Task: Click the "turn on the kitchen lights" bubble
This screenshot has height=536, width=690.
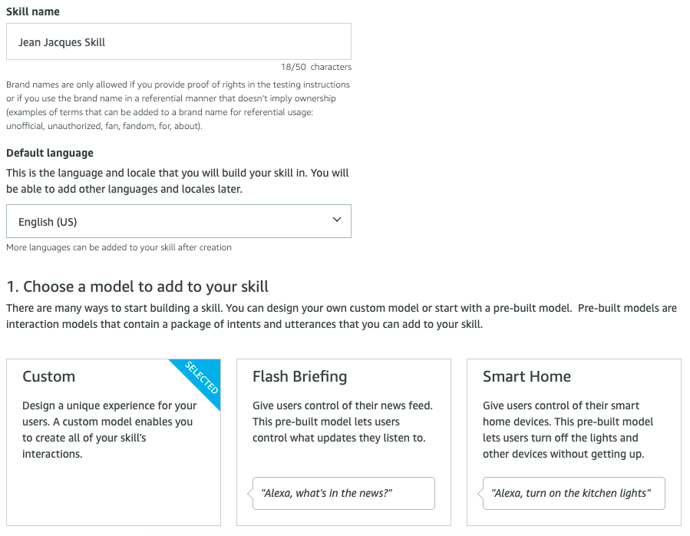Action: click(573, 493)
